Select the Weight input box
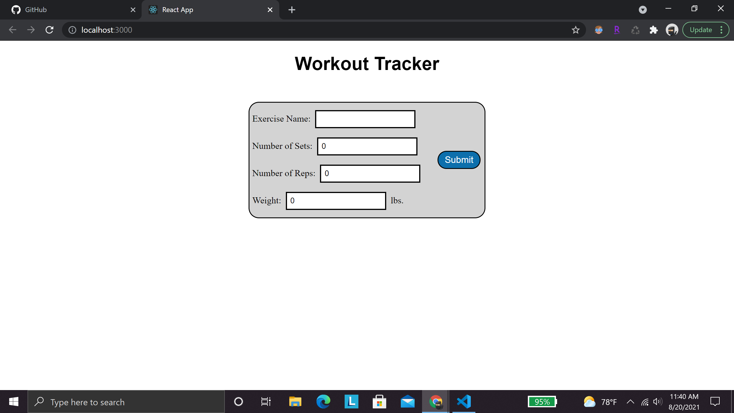This screenshot has width=734, height=413. [x=336, y=201]
